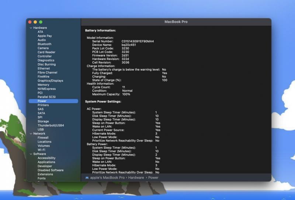This screenshot has width=295, height=200.
Task: Open the Camera hardware entry
Action: click(x=43, y=48)
